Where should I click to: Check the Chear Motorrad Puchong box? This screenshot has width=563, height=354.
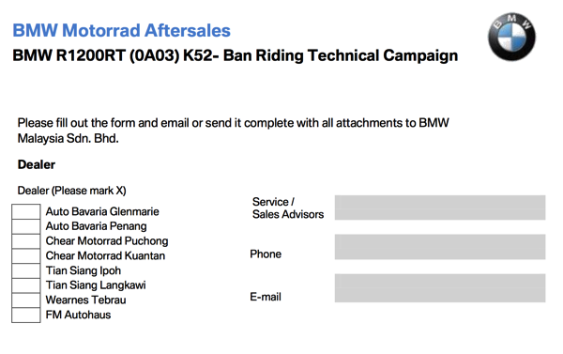[26, 241]
